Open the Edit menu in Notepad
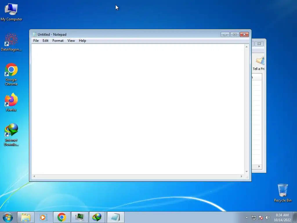 46,41
